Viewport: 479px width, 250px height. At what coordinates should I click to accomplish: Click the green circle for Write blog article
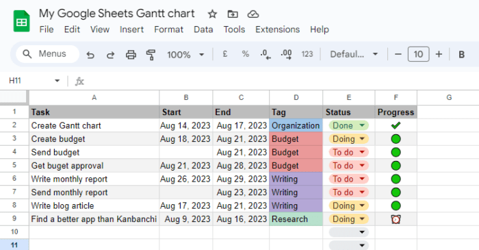[396, 205]
